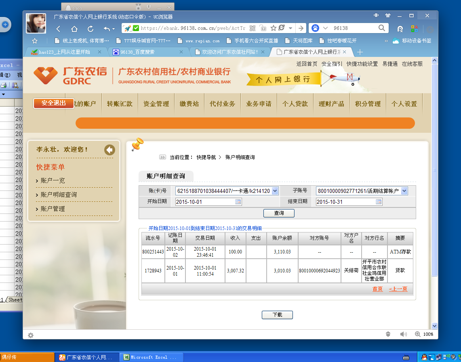Viewport: 461px width, 362px height.
Task: Click the 首页 first page link
Action: click(377, 289)
